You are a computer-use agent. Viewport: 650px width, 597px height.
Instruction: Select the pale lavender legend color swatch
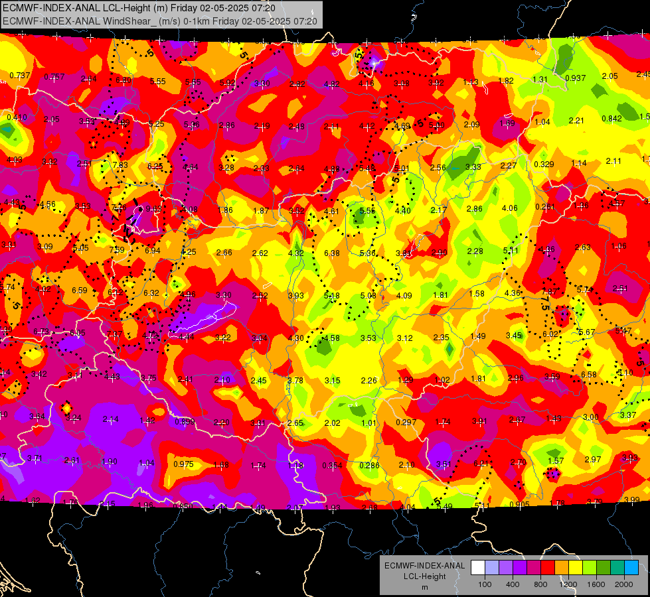point(492,568)
